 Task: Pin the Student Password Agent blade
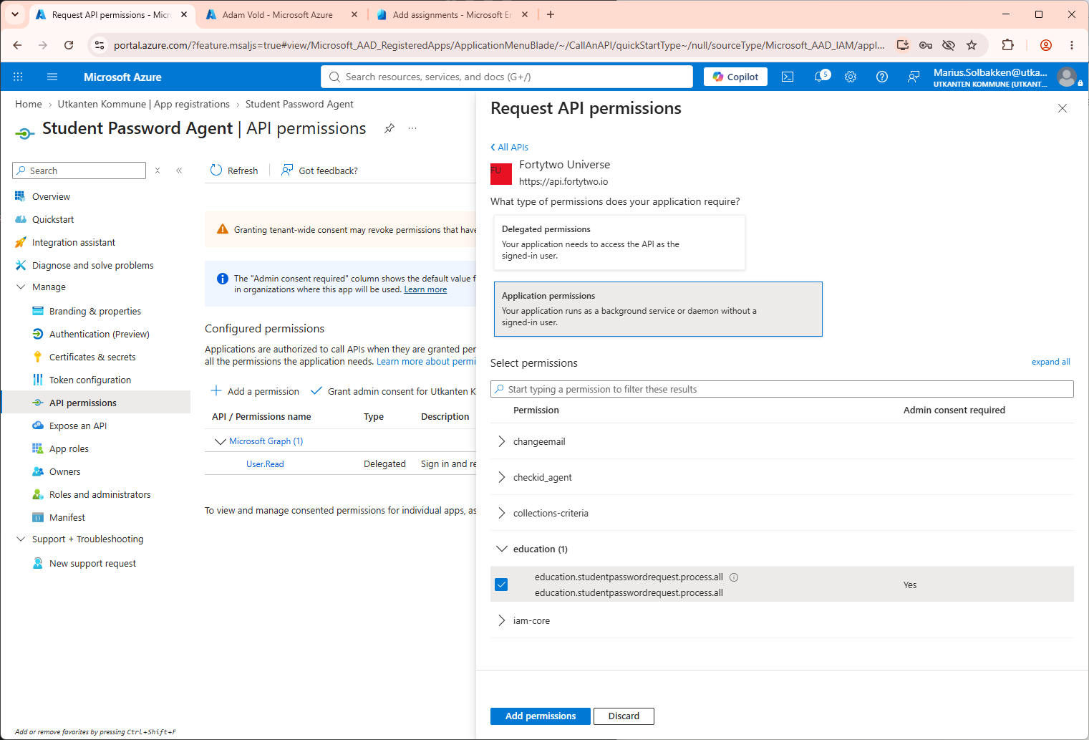point(389,128)
